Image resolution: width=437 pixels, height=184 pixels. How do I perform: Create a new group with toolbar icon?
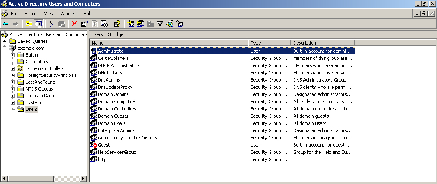tap(140, 24)
